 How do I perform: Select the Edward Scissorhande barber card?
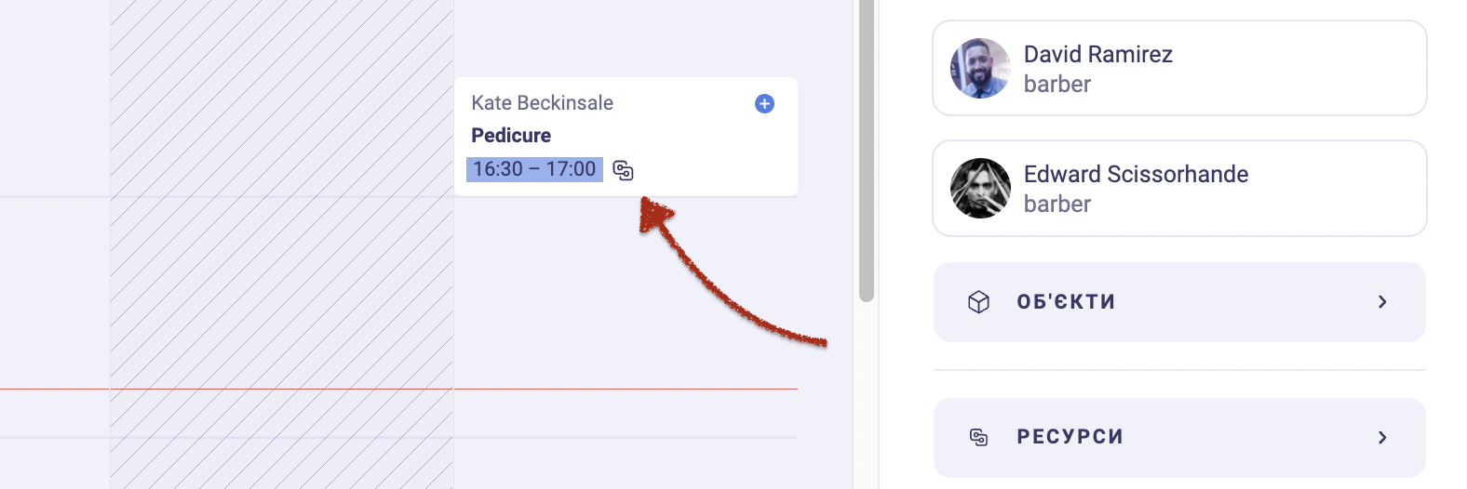[1179, 188]
